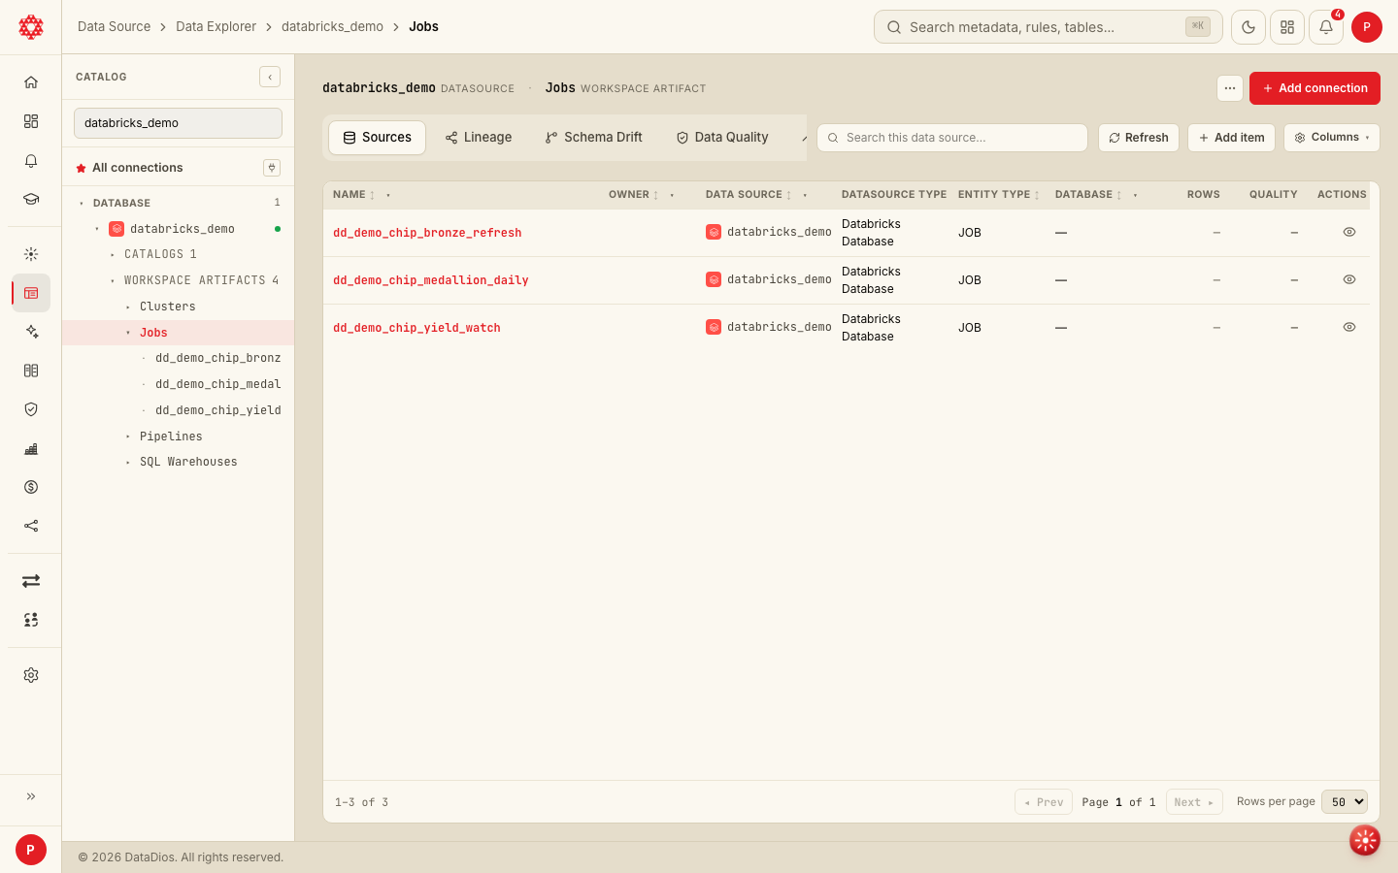Open user avatar P in top header
The height and width of the screenshot is (873, 1398).
[1367, 27]
